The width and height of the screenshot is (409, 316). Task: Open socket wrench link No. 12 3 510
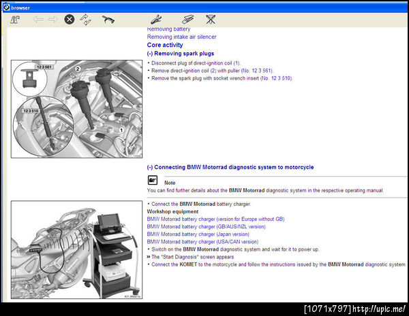276,78
